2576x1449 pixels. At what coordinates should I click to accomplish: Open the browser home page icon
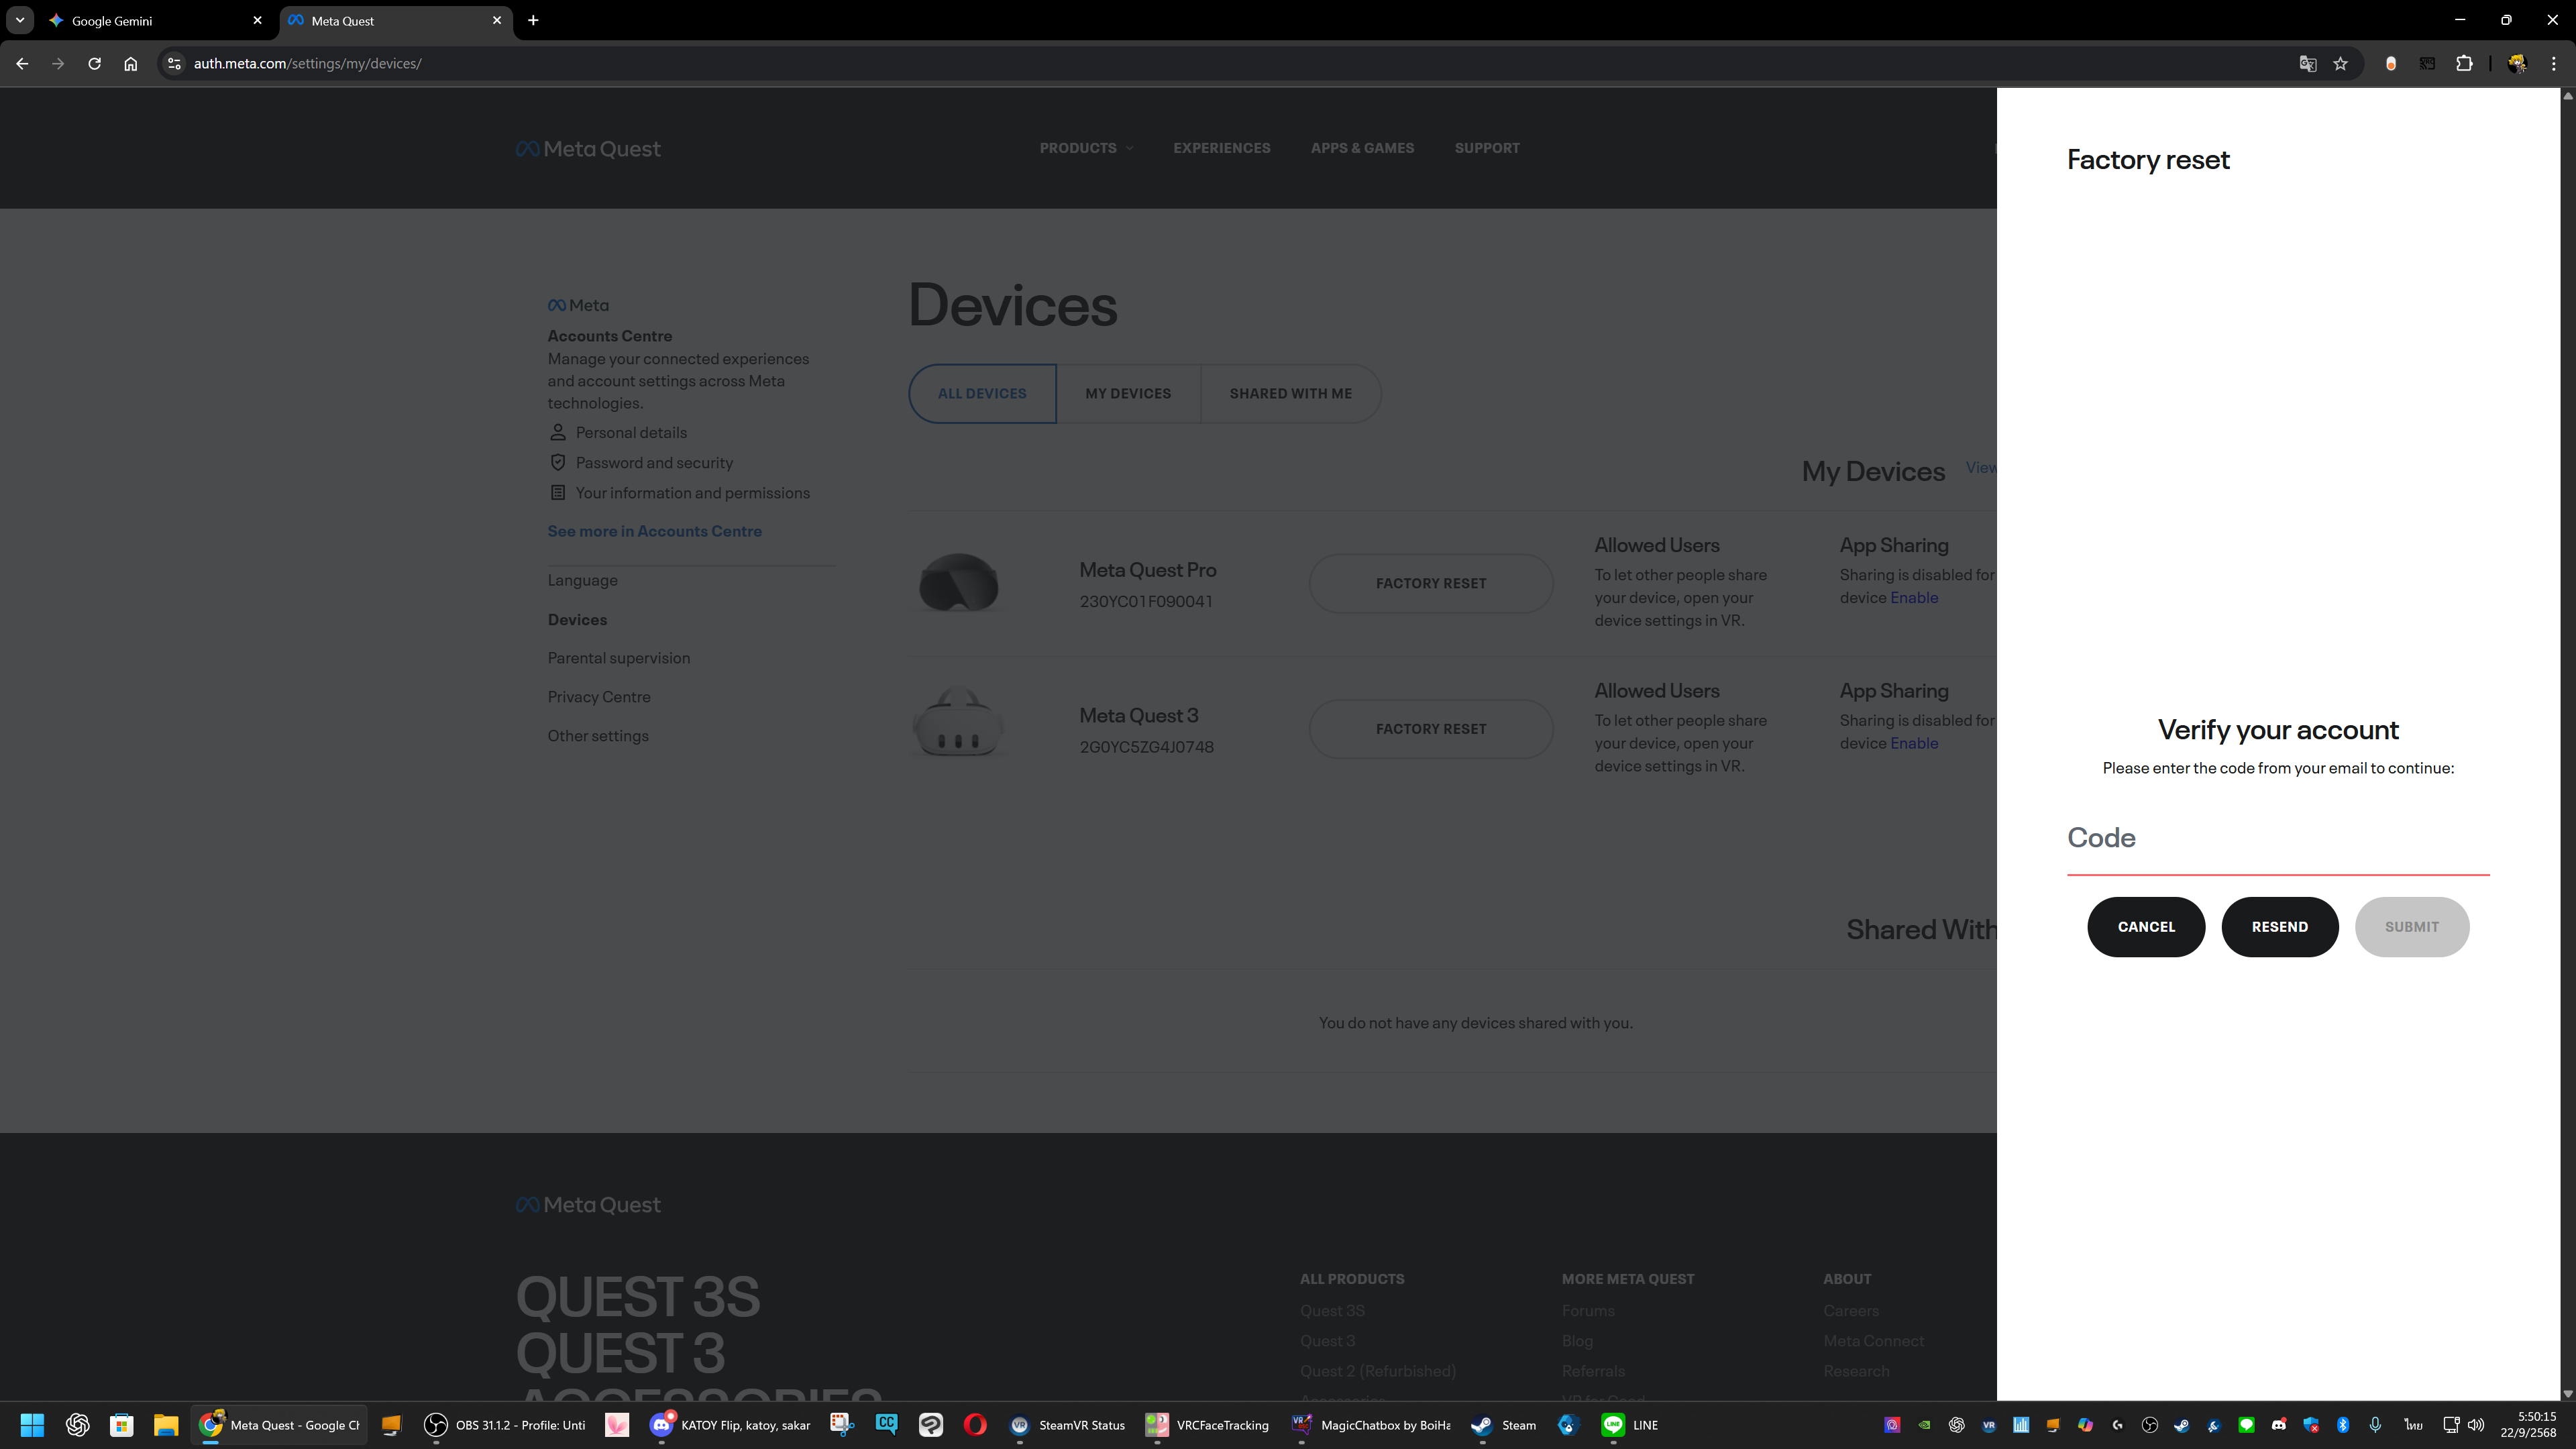(x=130, y=63)
